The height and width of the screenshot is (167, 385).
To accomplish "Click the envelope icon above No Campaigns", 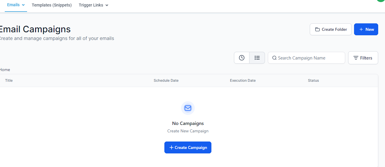I will click(x=188, y=108).
